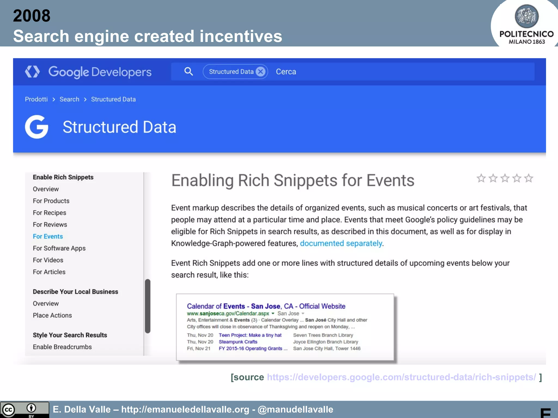
Task: Click the footer emanueledellavalle.org author line
Action: (193, 409)
